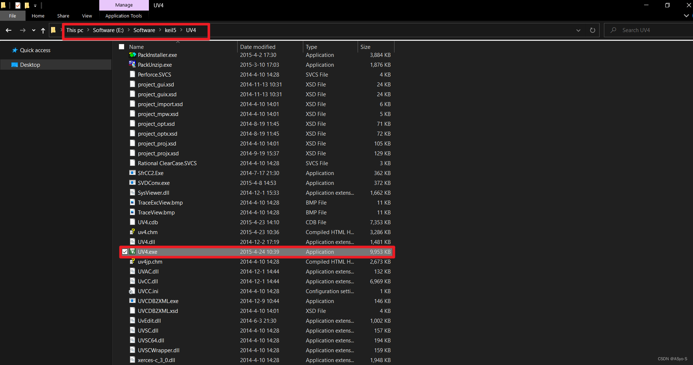The height and width of the screenshot is (365, 693).
Task: Open recent locations dropdown arrow
Action: pyautogui.click(x=34, y=30)
